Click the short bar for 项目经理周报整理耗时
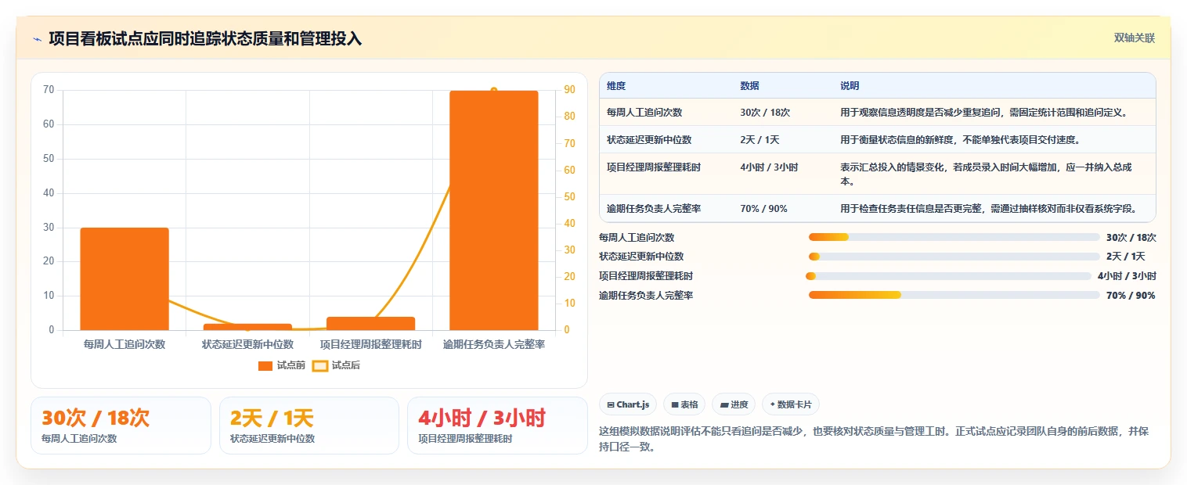The image size is (1187, 485). (x=370, y=323)
